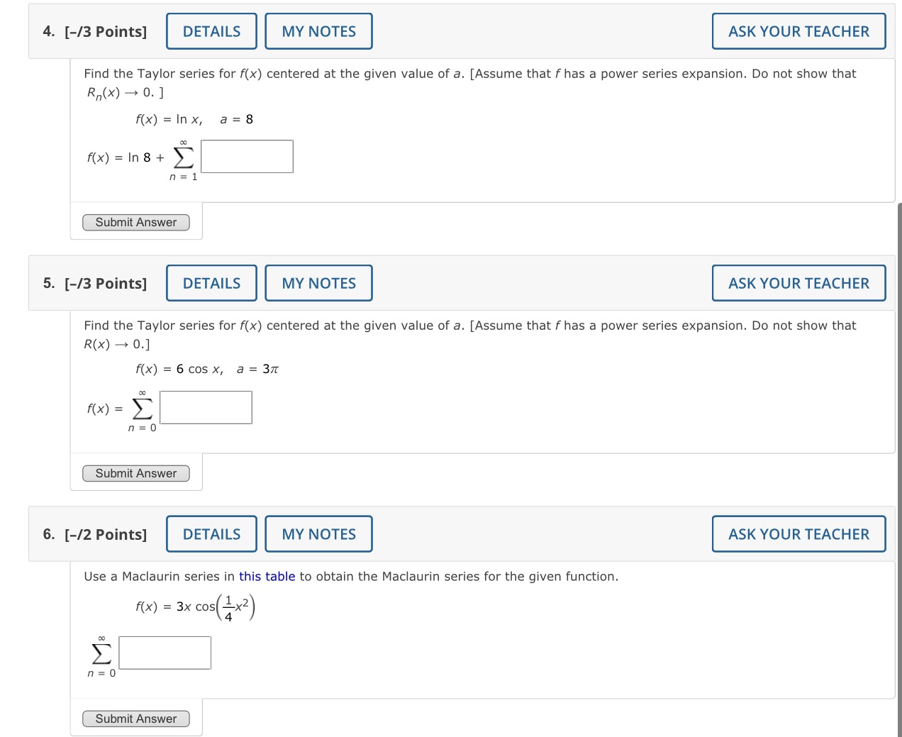Open MY NOTES for question 6
This screenshot has width=902, height=737.
click(318, 533)
